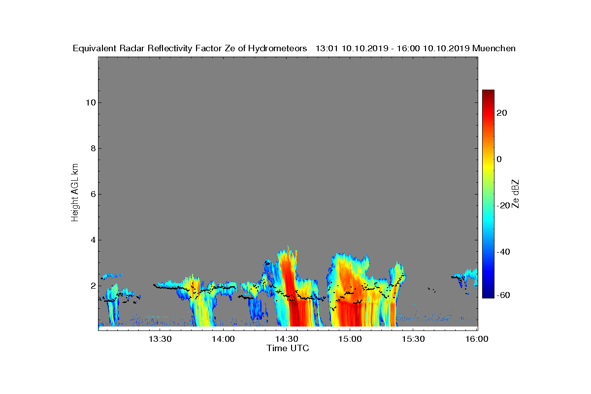Viewport: 591px width, 394px height.
Task: Click the 14:00 time tick label
Action: pos(224,339)
